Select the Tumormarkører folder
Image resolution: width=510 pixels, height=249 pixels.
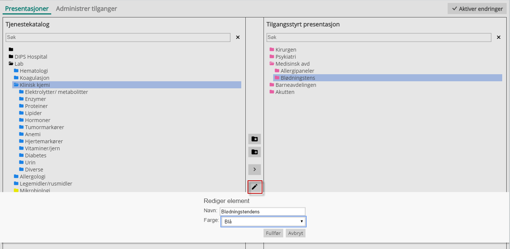tap(44, 127)
